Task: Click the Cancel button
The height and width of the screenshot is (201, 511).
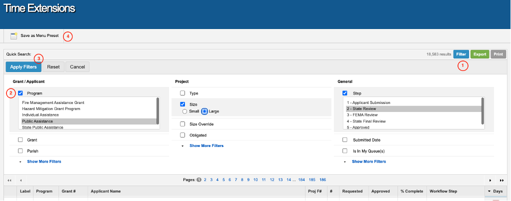Action: coord(77,67)
